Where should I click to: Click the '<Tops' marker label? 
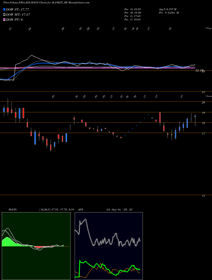point(208,28)
